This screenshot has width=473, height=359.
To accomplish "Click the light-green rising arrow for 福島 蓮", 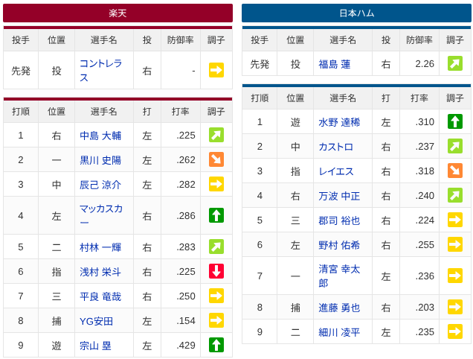I will pos(455,63).
